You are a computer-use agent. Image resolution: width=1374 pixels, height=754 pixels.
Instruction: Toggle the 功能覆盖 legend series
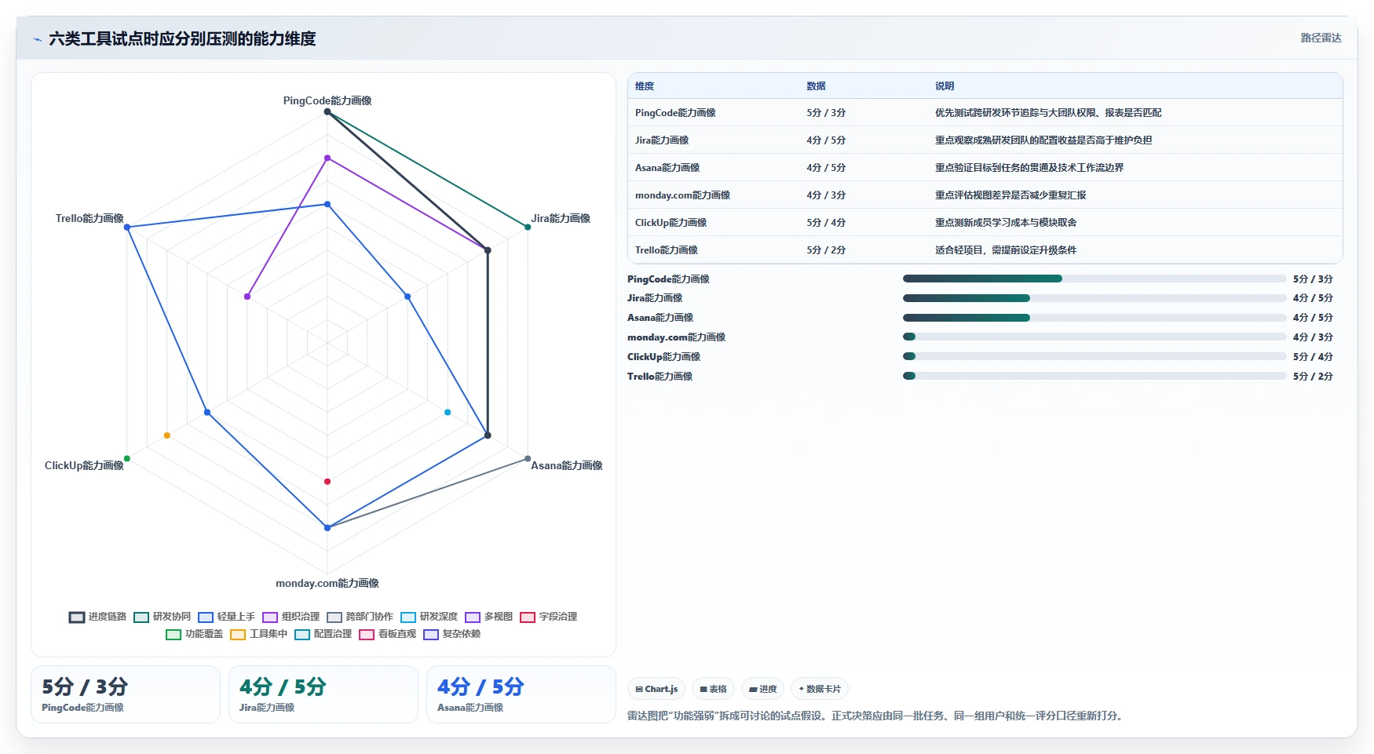click(x=195, y=634)
